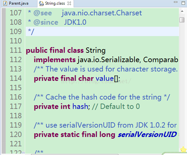Select the String.class editor tab
The height and width of the screenshot is (155, 187).
[x=55, y=3]
